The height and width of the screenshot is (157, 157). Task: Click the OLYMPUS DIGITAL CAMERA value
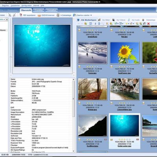pos(43,112)
